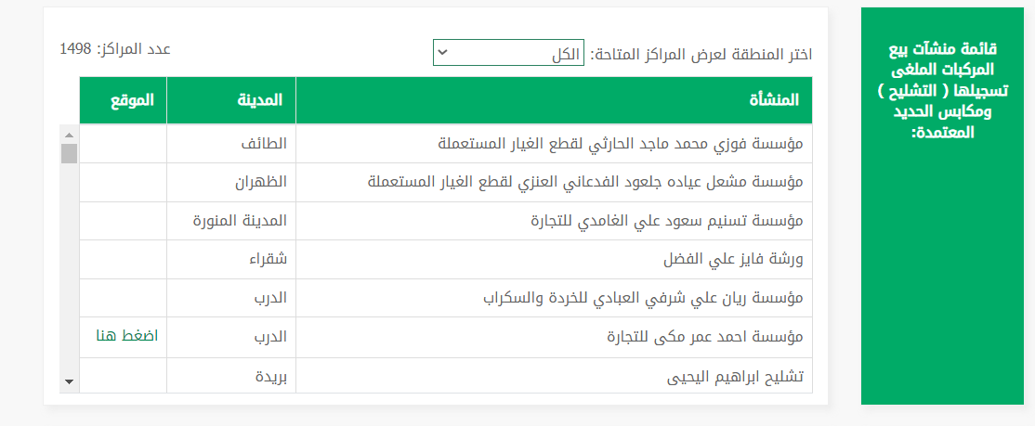This screenshot has height=426, width=1035.
Task: Select the row مؤسسة تسنيم سعود علي الغامدي
Action: (x=666, y=221)
